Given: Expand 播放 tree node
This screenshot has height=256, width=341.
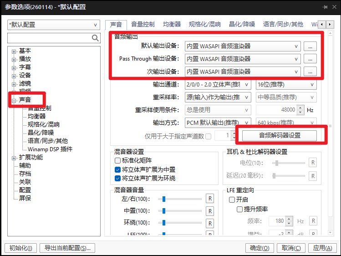Looking at the screenshot, I should [14, 60].
